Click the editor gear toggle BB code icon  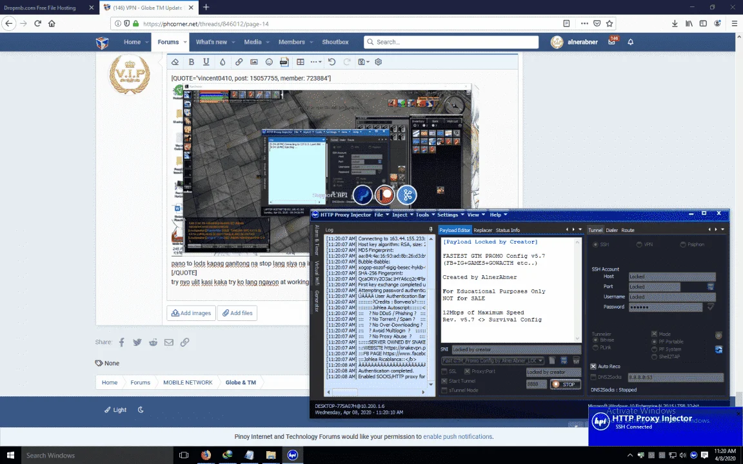click(x=378, y=62)
